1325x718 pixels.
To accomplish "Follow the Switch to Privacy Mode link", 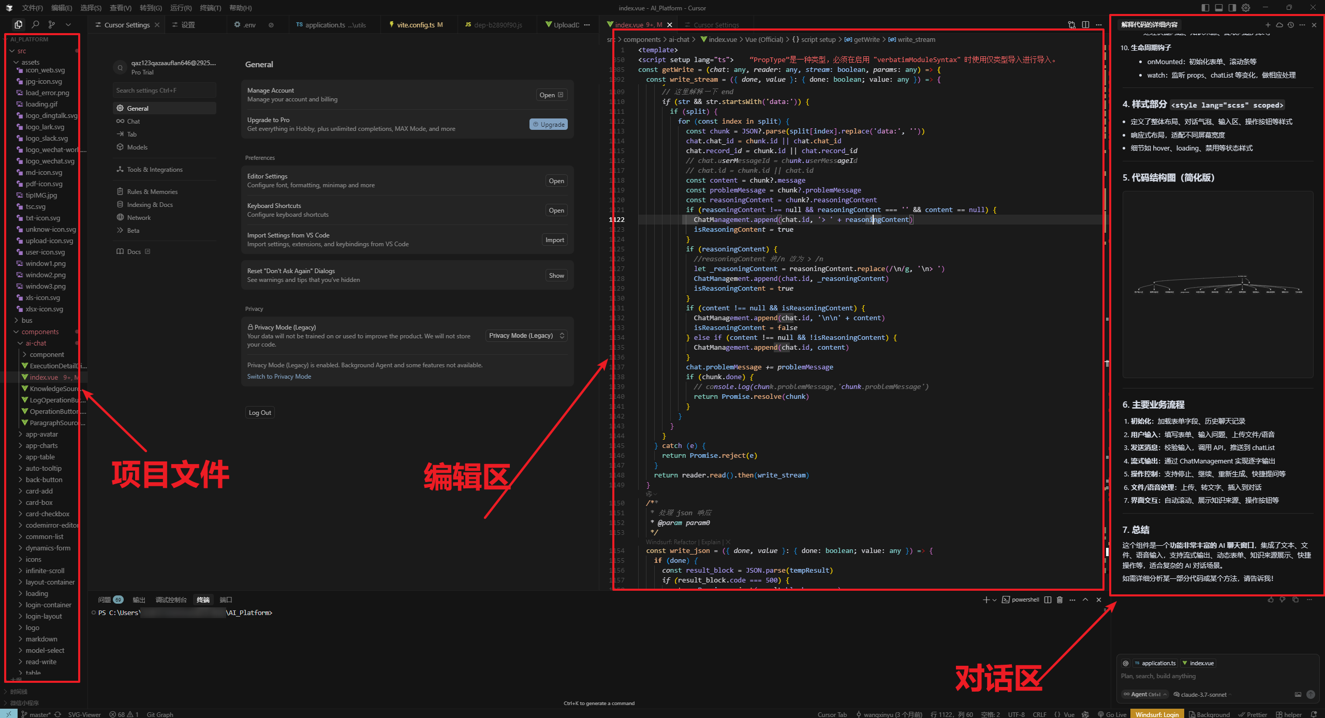I will pyautogui.click(x=279, y=377).
